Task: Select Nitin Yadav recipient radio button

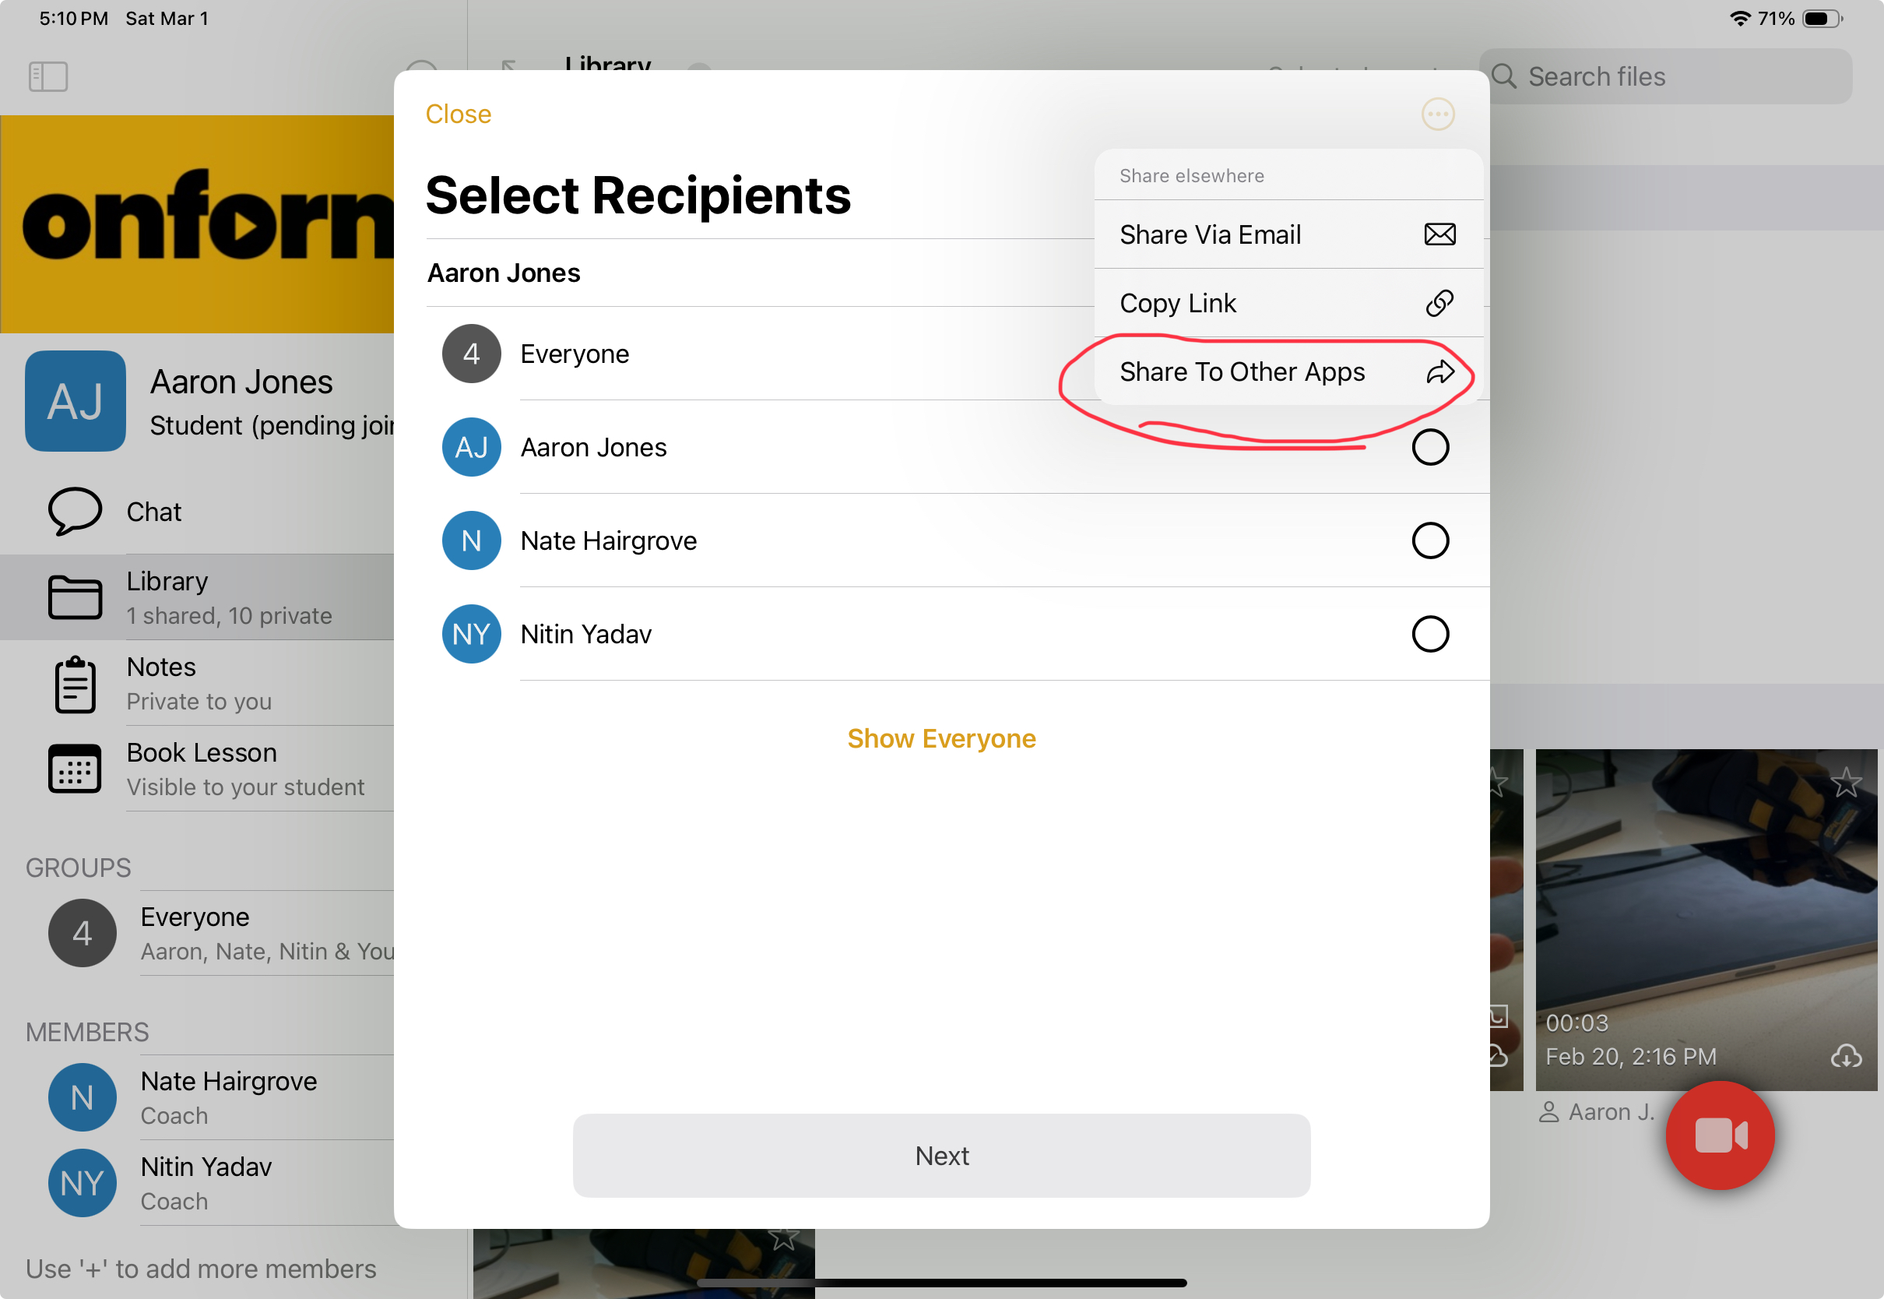Action: pos(1429,634)
